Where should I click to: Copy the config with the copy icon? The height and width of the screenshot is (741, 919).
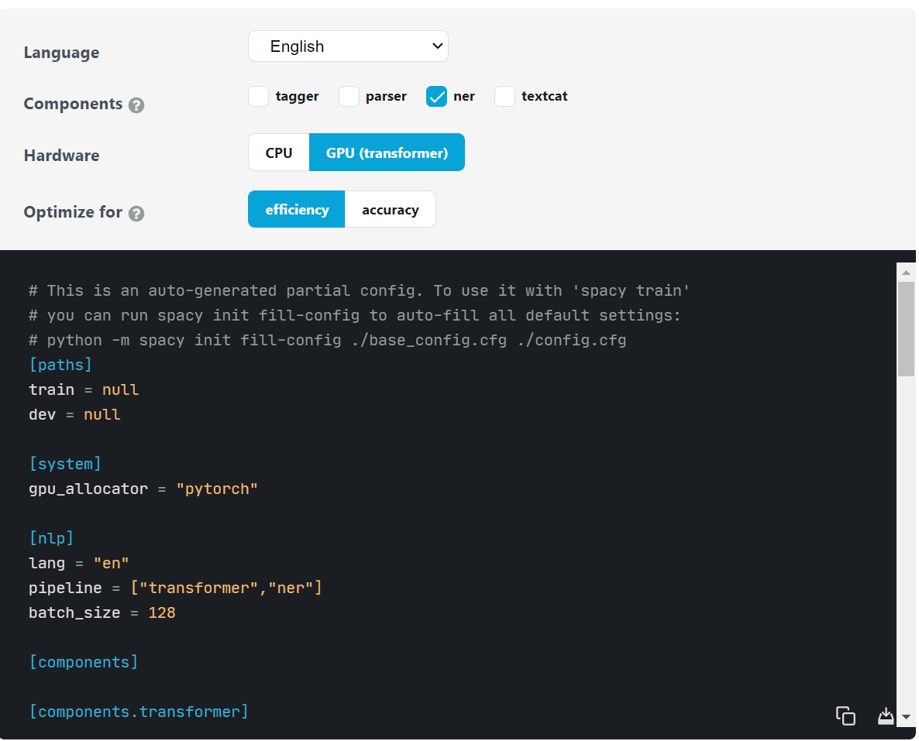tap(845, 715)
